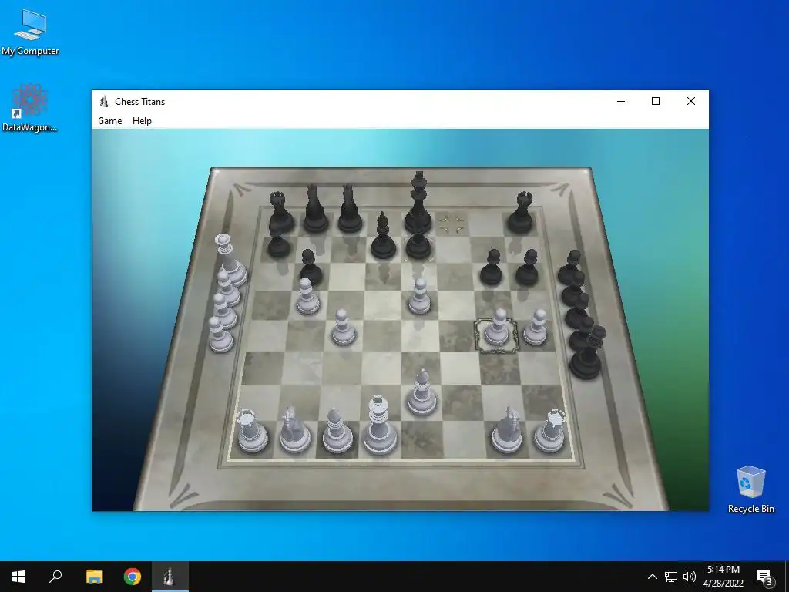Open the Help menu

tap(142, 121)
